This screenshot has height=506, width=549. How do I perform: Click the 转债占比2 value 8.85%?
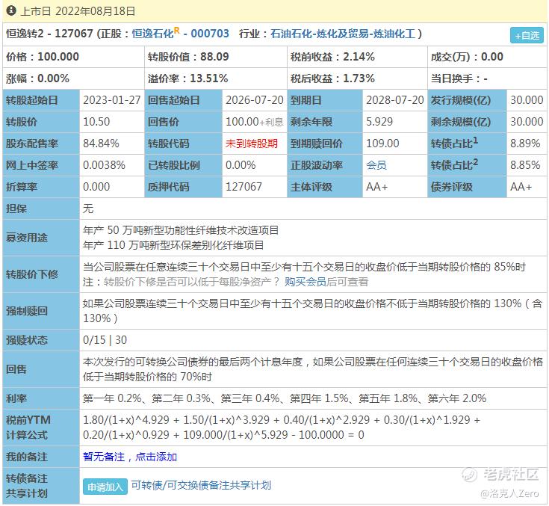(x=525, y=165)
